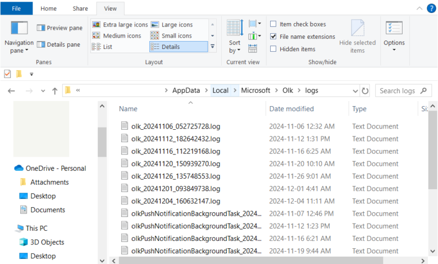Toggle the Preview pane
This screenshot has height=264, width=438.
(60, 28)
